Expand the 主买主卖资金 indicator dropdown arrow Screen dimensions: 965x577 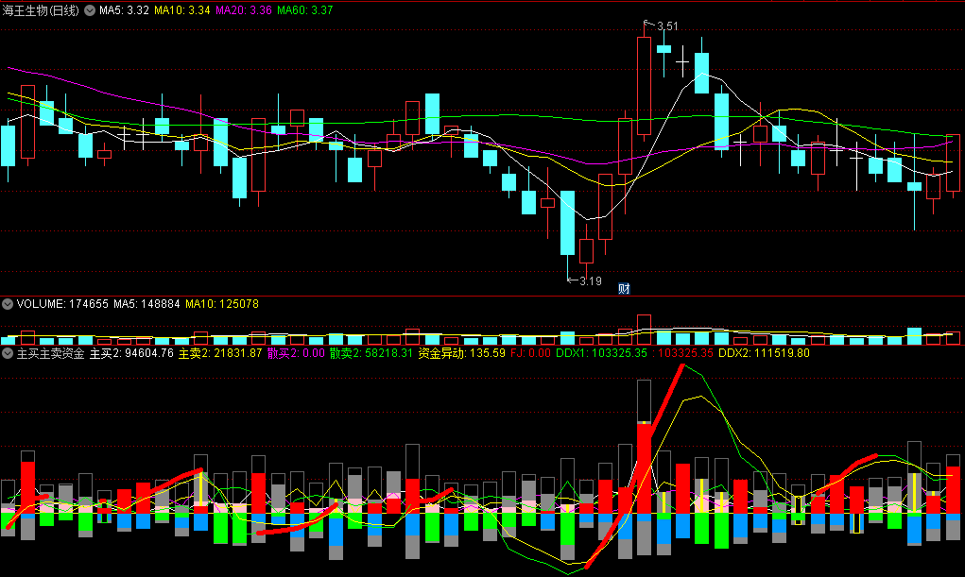tap(8, 353)
